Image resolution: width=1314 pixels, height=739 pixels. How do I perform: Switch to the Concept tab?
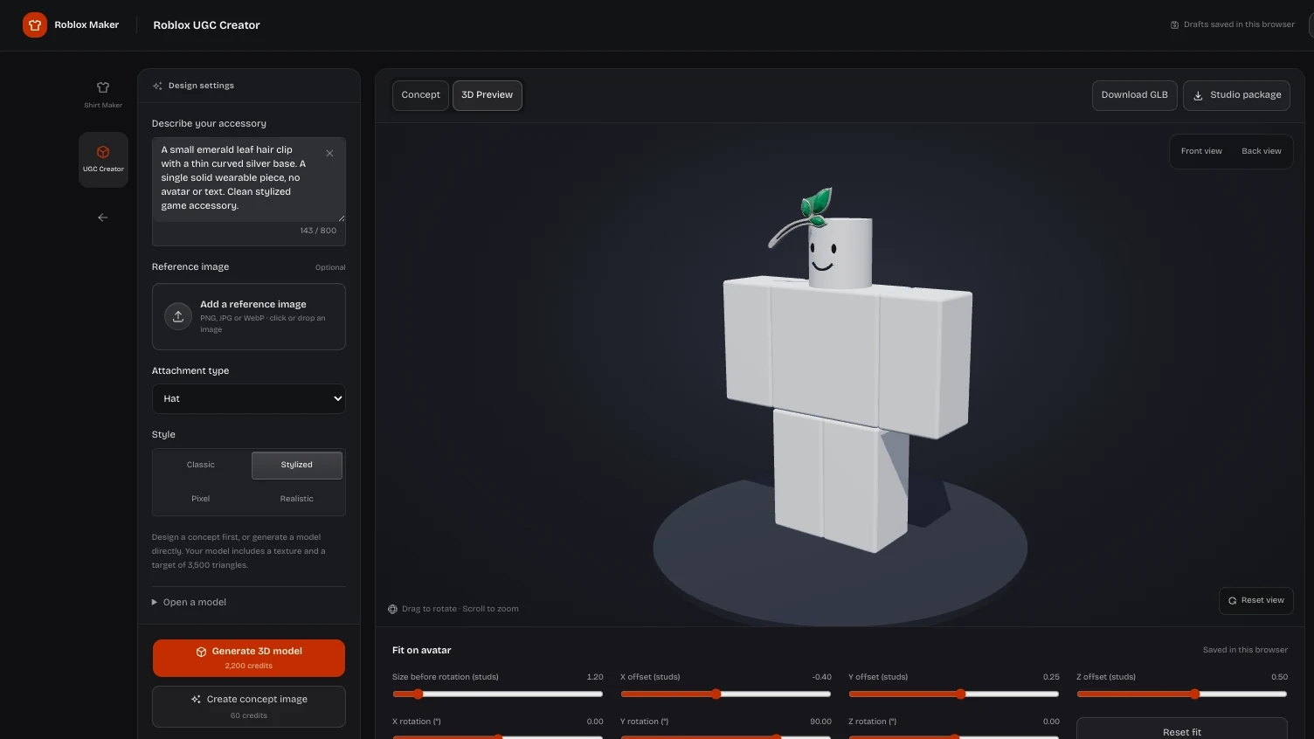(421, 95)
